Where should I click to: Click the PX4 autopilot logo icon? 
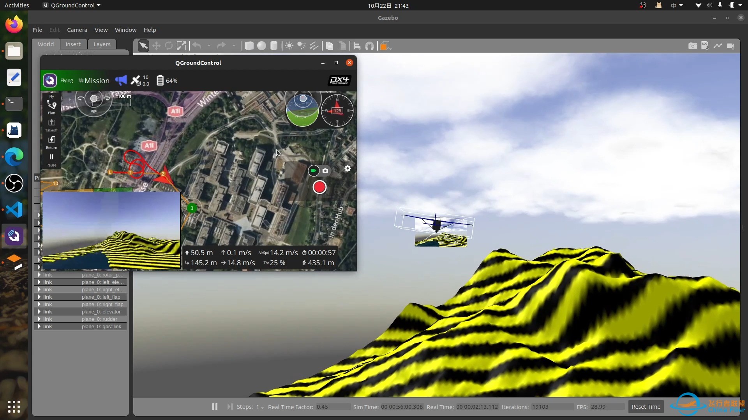coord(339,80)
